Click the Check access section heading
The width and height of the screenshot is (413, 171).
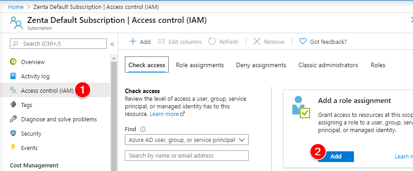142,91
